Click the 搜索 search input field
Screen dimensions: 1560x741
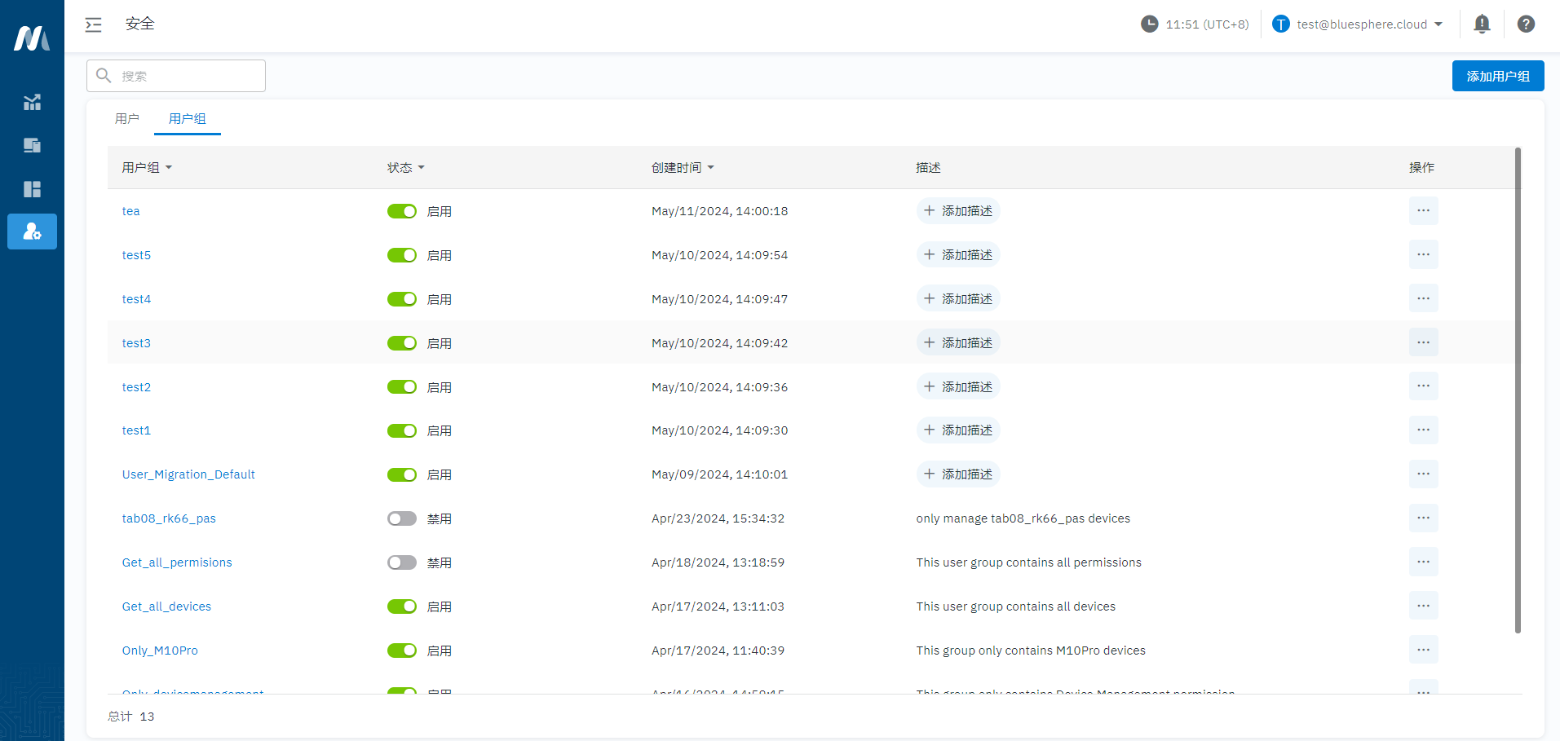click(x=175, y=75)
